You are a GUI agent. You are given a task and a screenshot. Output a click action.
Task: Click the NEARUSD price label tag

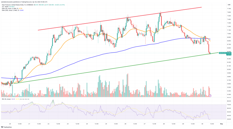(x=222, y=53)
